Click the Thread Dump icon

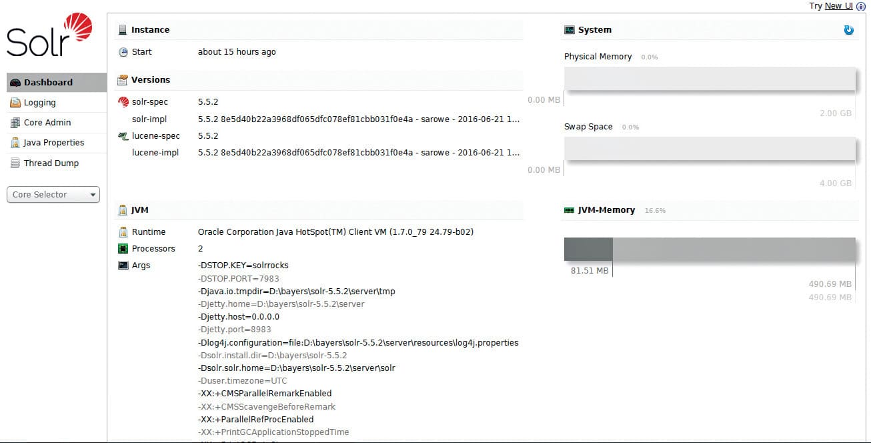point(15,163)
